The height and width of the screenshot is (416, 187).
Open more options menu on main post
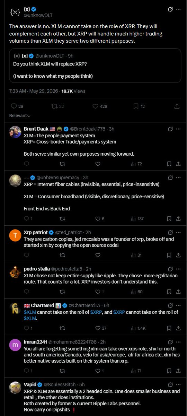[179, 10]
